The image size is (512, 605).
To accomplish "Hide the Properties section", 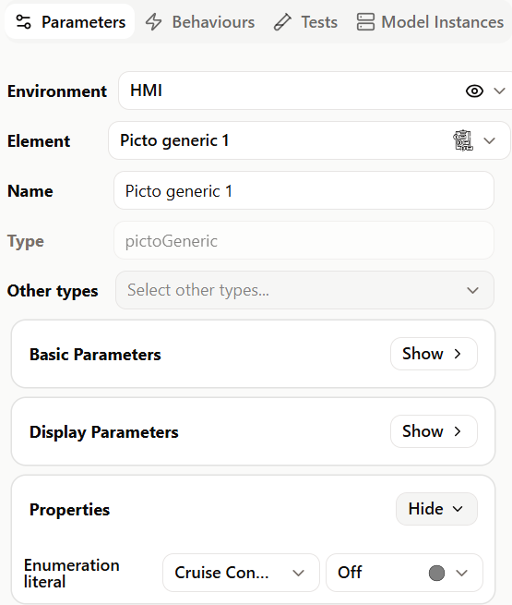I will pyautogui.click(x=436, y=509).
